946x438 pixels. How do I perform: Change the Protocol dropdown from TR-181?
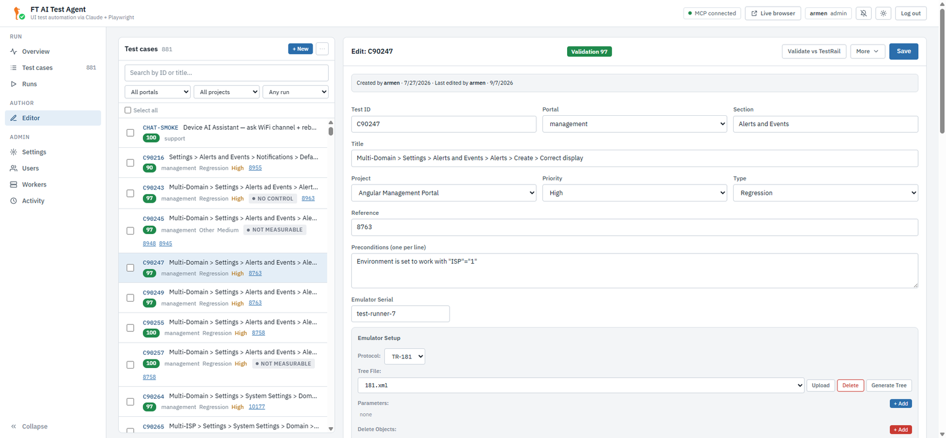point(405,357)
